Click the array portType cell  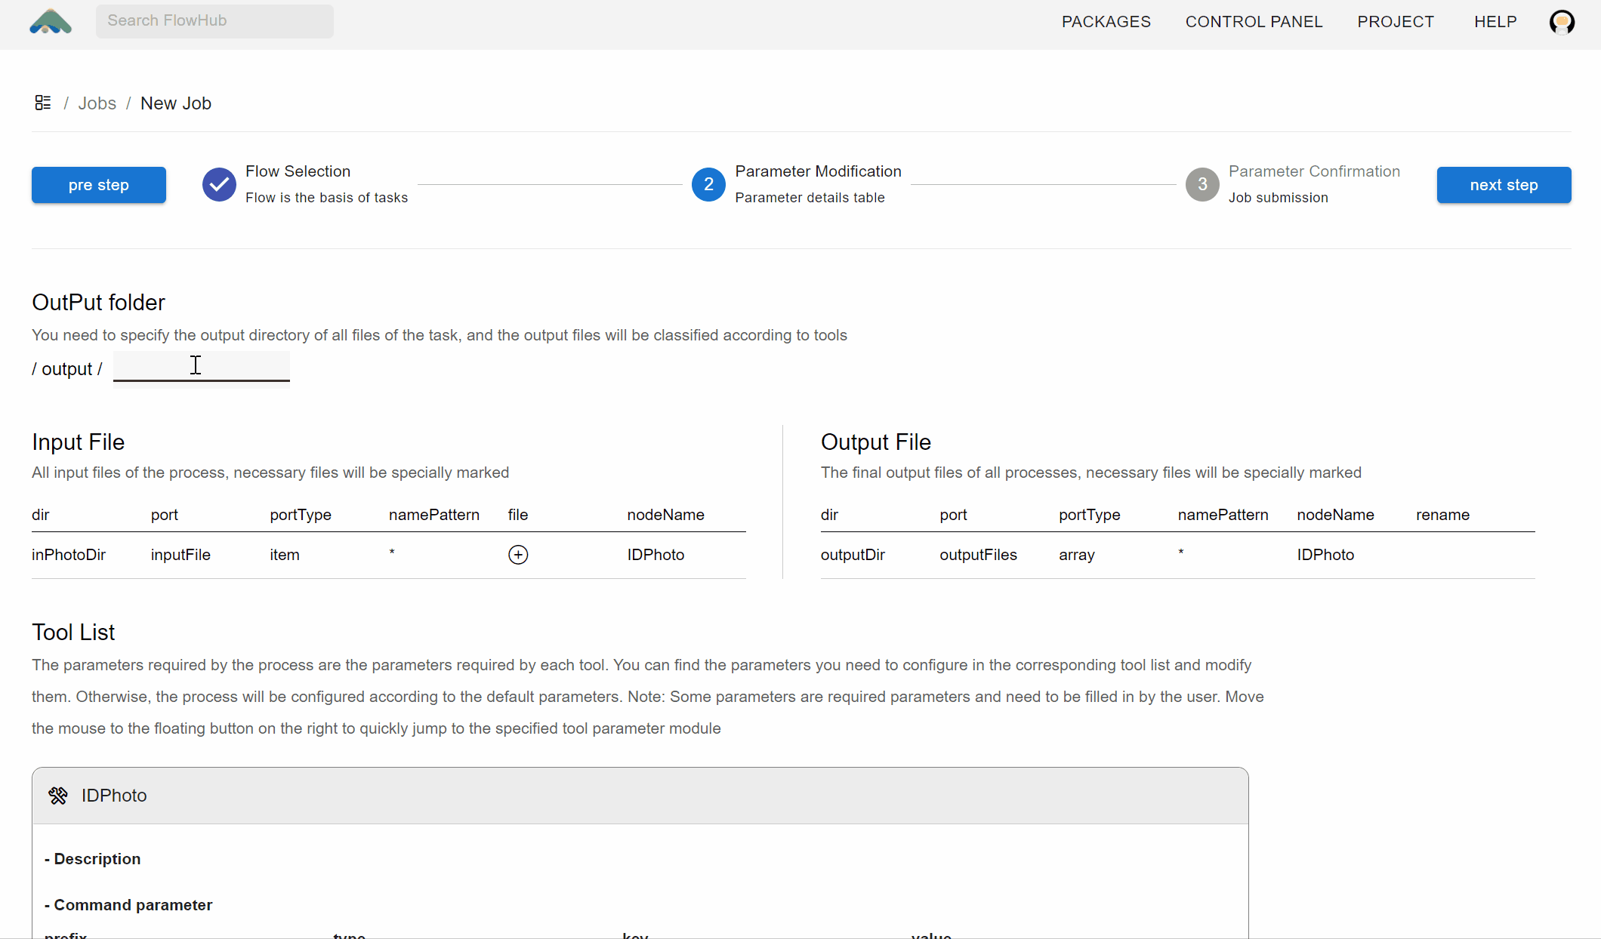pyautogui.click(x=1077, y=555)
